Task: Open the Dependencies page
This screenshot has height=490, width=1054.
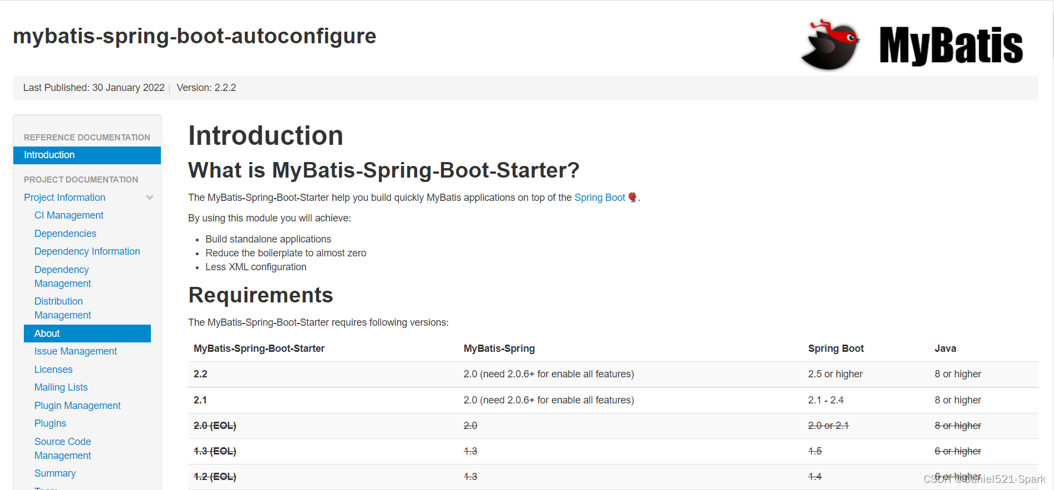Action: (x=65, y=234)
